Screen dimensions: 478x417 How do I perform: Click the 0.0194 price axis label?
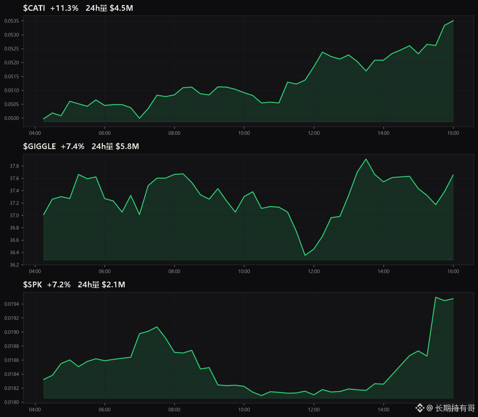point(11,304)
